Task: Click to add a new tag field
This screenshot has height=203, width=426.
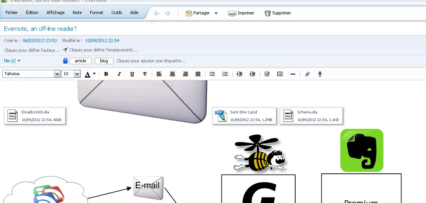Action: pyautogui.click(x=151, y=61)
